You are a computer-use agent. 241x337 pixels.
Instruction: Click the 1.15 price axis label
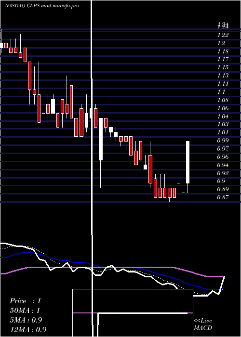click(223, 67)
